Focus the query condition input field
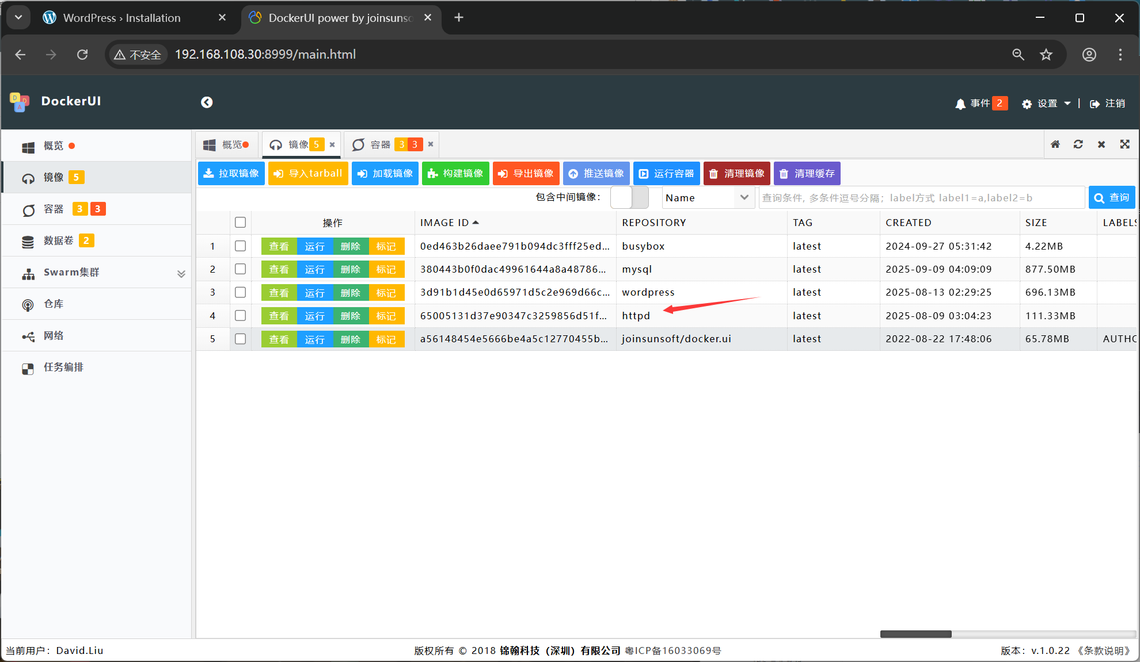1140x662 pixels. (x=922, y=197)
